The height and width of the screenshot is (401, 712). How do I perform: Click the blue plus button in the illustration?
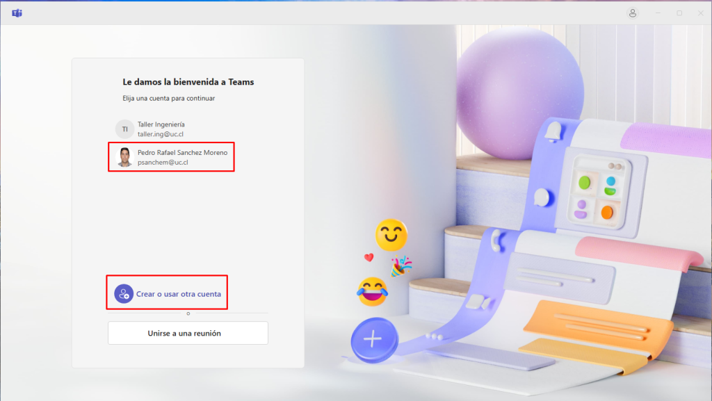(x=373, y=340)
